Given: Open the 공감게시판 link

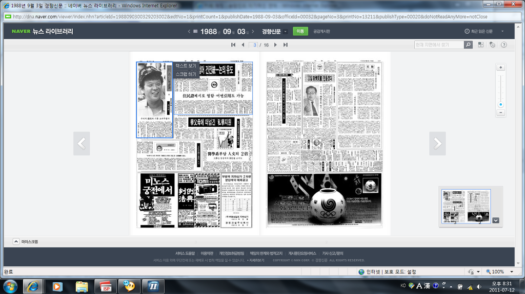Looking at the screenshot, I should click(322, 31).
